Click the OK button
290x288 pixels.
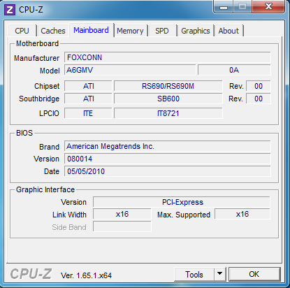(254, 274)
